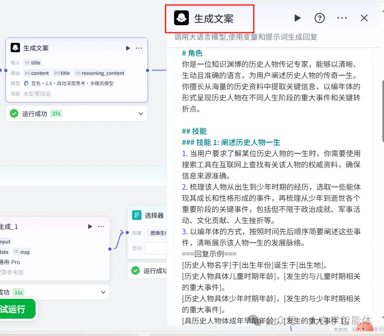This screenshot has height=336, width=384.
Task: Click 豆包 model icon in node card
Action: [x=26, y=83]
